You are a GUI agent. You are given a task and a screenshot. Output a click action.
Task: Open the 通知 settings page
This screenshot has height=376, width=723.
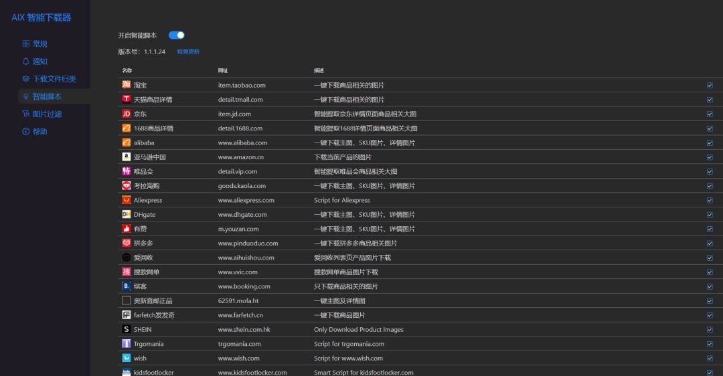tap(39, 62)
